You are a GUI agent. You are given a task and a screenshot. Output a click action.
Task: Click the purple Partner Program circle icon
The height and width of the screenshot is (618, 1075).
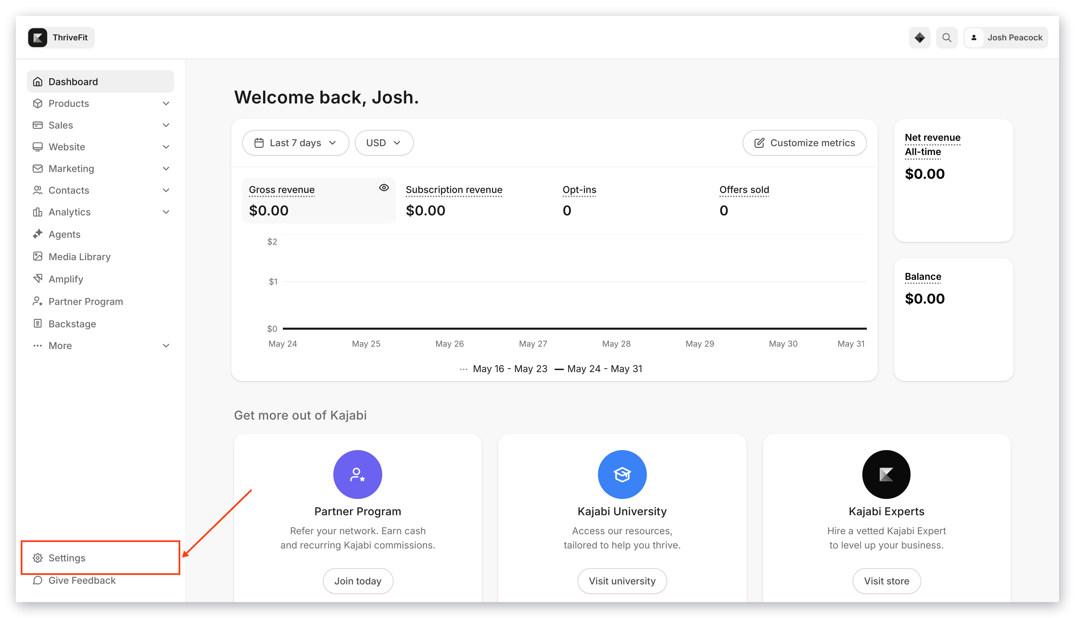[x=357, y=474]
